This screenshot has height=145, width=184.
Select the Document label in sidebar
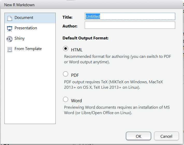[24, 18]
